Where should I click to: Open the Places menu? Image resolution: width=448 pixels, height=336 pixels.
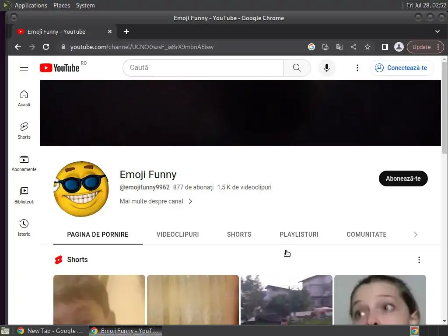point(62,5)
